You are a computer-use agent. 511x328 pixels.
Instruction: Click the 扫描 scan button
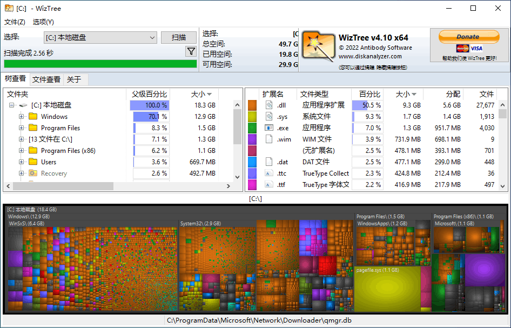[179, 37]
